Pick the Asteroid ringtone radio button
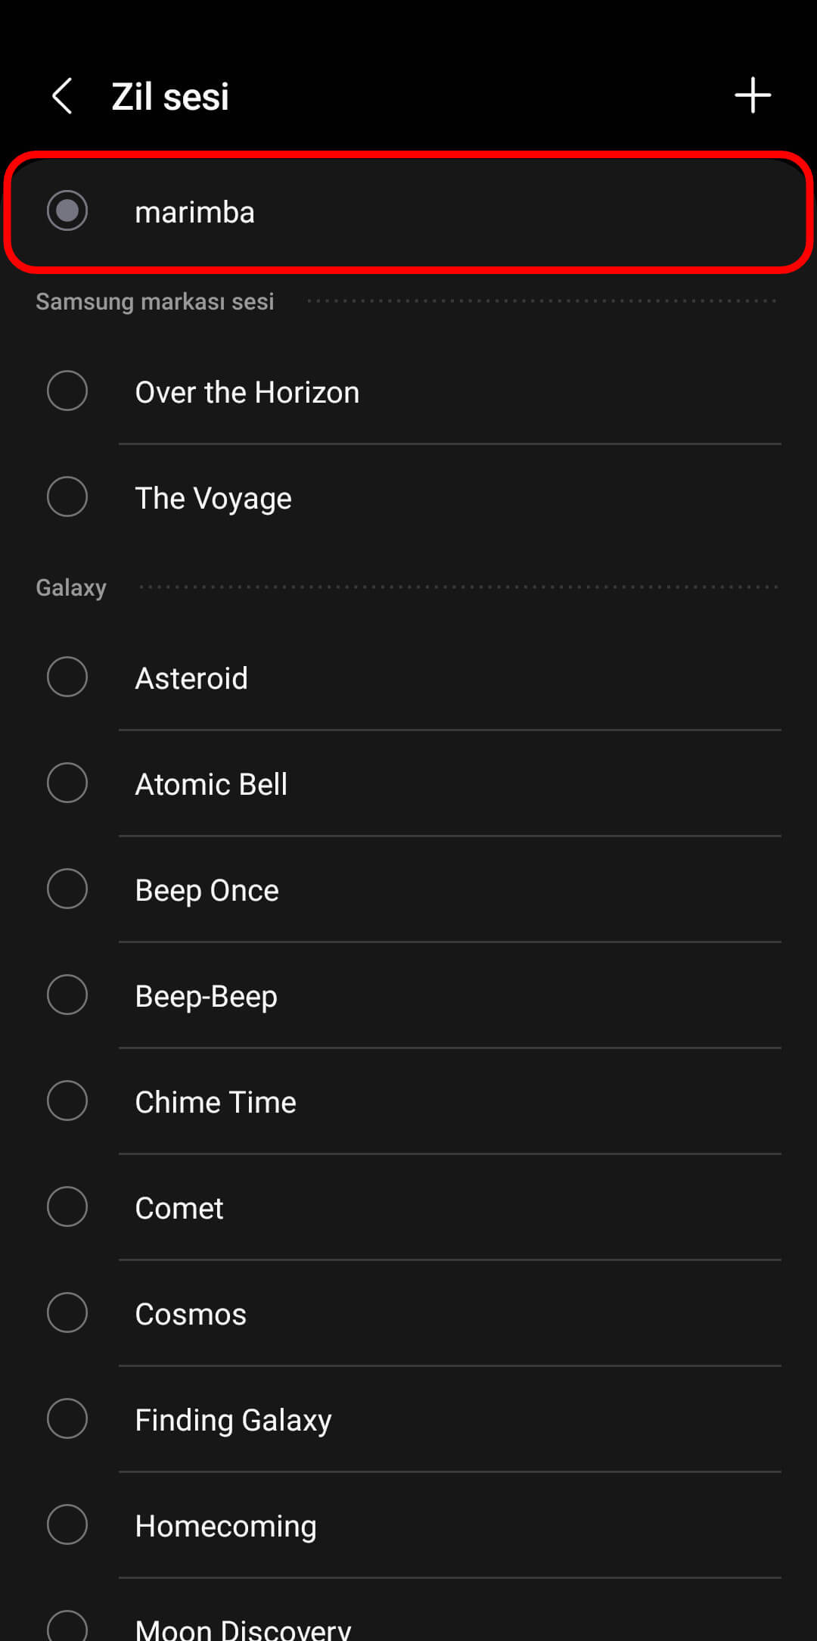817x1641 pixels. click(67, 677)
